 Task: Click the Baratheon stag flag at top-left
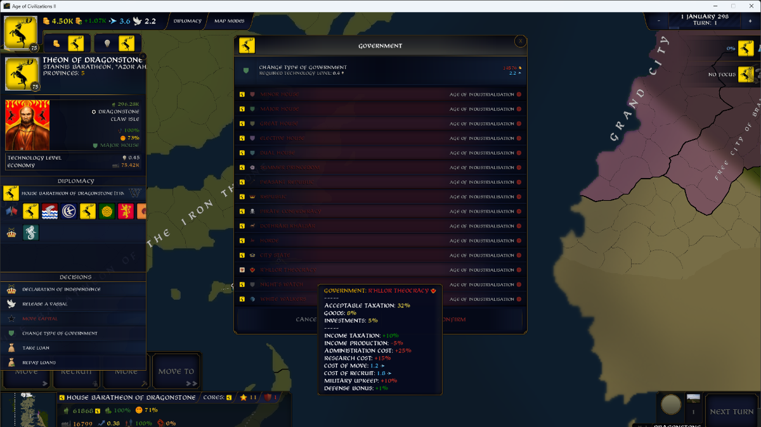21,33
